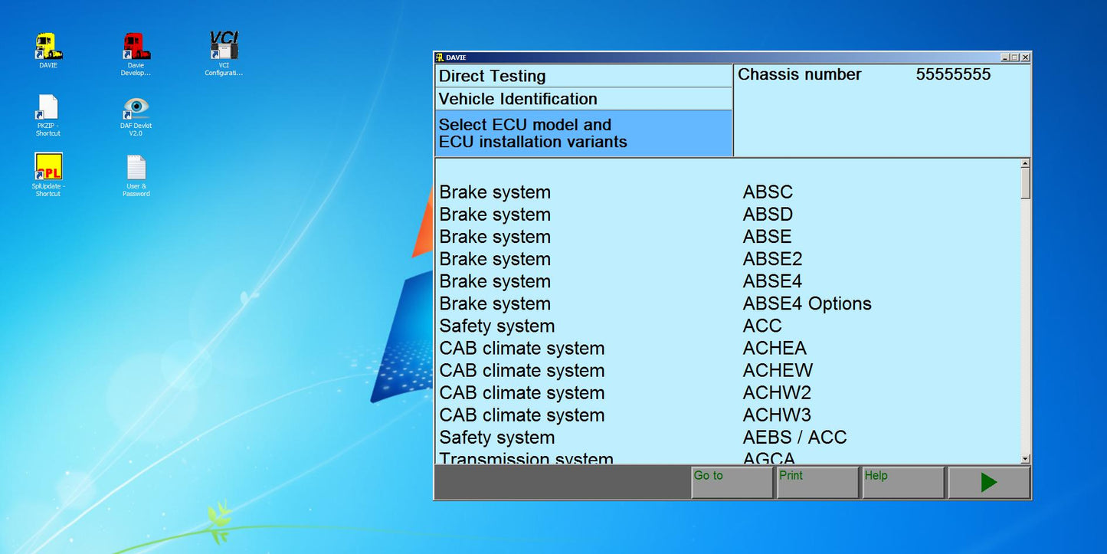Open the PKZIP Shortcut icon
1107x554 pixels.
click(47, 109)
